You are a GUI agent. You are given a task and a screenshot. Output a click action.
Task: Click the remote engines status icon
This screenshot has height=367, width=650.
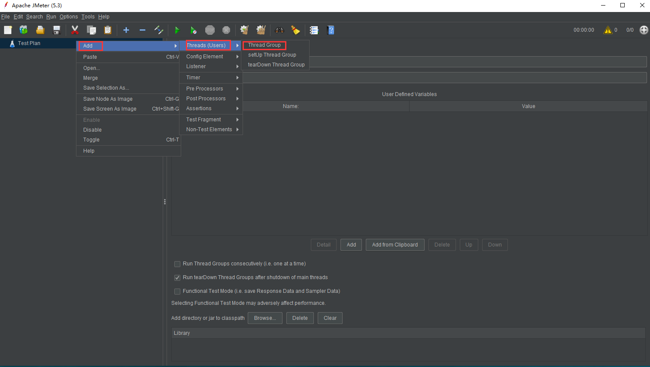(x=644, y=30)
